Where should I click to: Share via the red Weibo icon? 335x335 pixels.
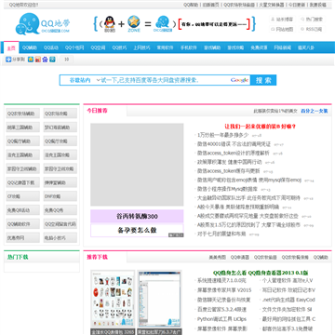pos(38,60)
